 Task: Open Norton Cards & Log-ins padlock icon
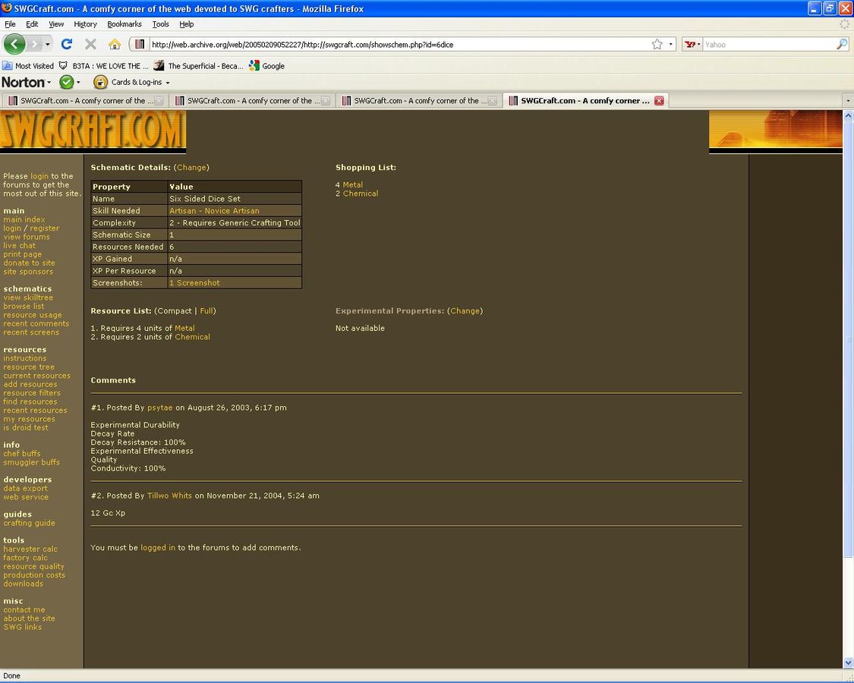coord(100,82)
